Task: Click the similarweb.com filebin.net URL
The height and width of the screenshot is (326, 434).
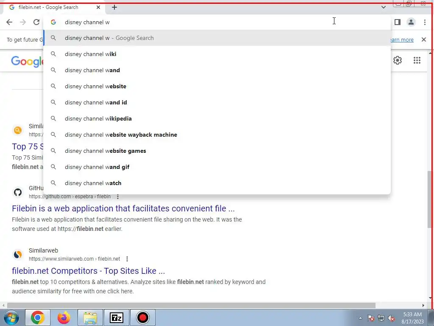Action: click(75, 259)
